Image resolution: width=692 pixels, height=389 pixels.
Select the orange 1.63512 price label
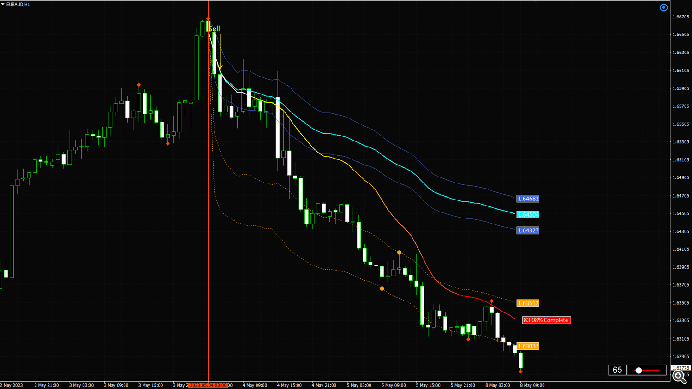click(528, 303)
